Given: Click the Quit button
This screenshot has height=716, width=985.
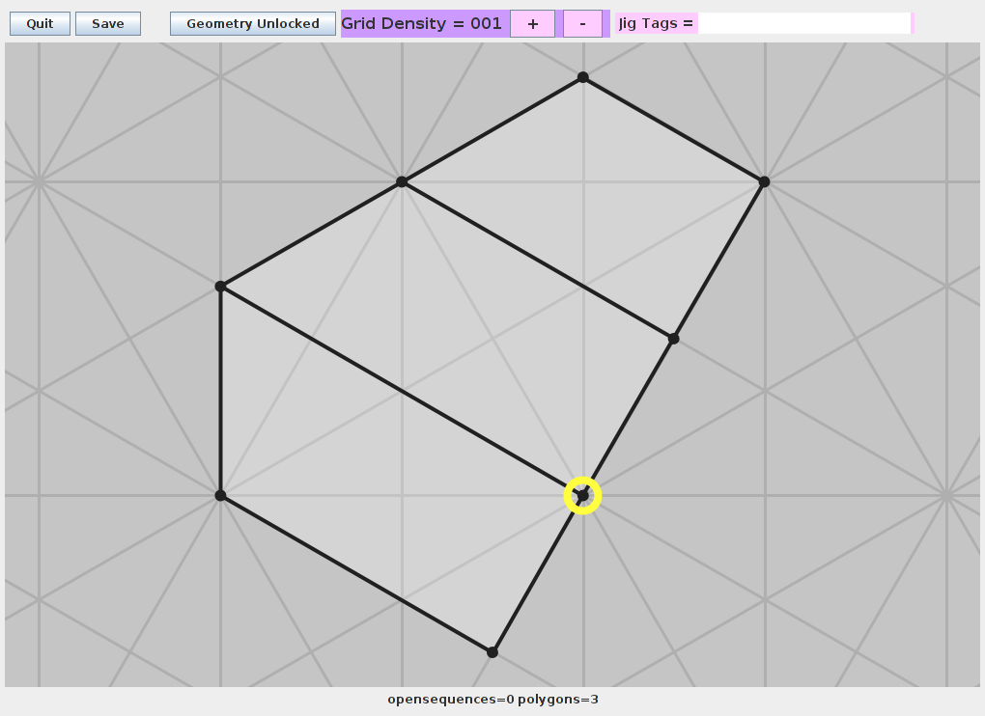Looking at the screenshot, I should tap(40, 24).
